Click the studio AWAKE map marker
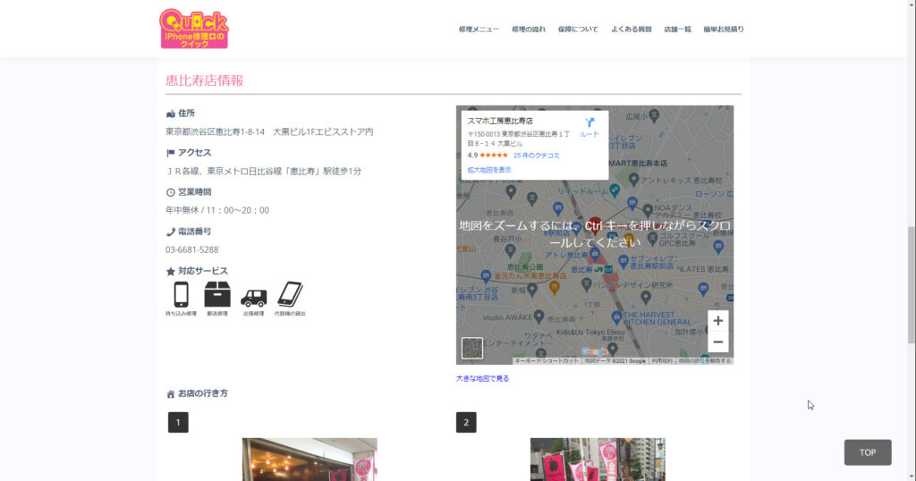 tap(539, 317)
